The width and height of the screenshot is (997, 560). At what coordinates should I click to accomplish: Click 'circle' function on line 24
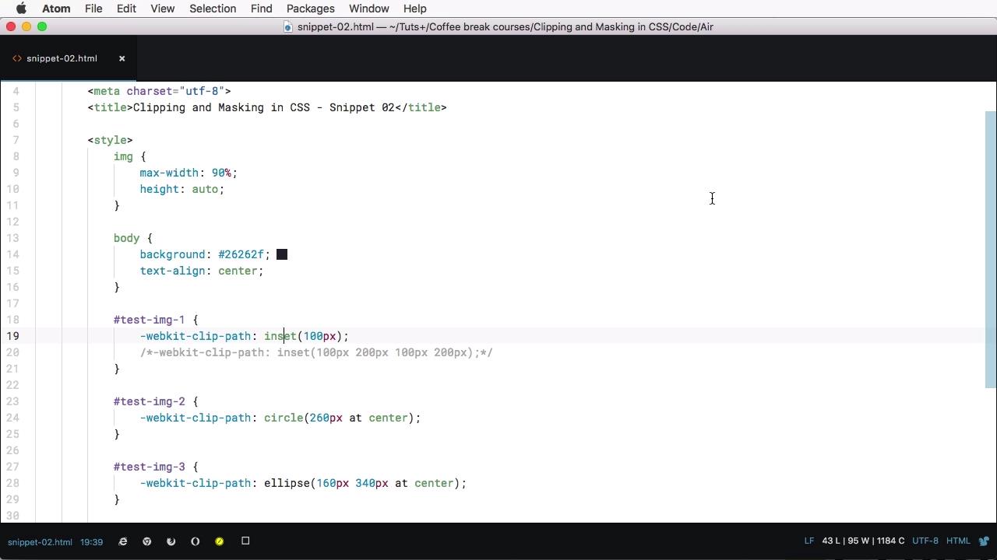click(284, 418)
